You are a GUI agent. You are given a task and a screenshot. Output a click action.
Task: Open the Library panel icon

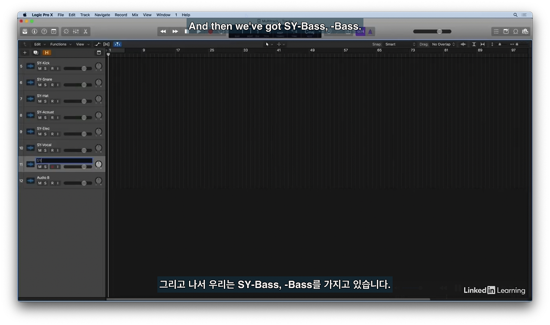[x=25, y=31]
